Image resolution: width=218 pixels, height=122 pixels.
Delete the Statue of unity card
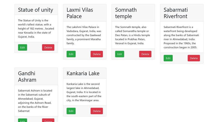pos(48,47)
